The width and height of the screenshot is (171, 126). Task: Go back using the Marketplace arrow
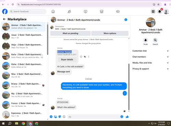pyautogui.click(x=4, y=19)
